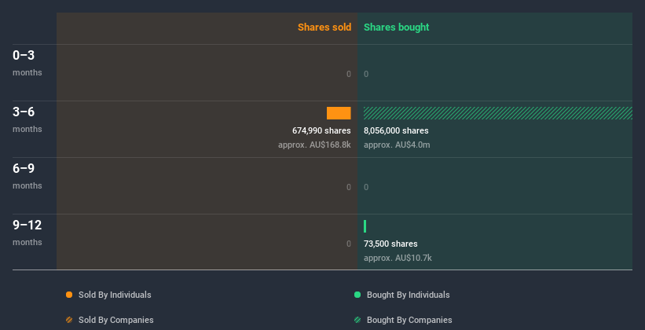Select the 6–9 months row label
Screen dimensions: 645x330
(27, 176)
